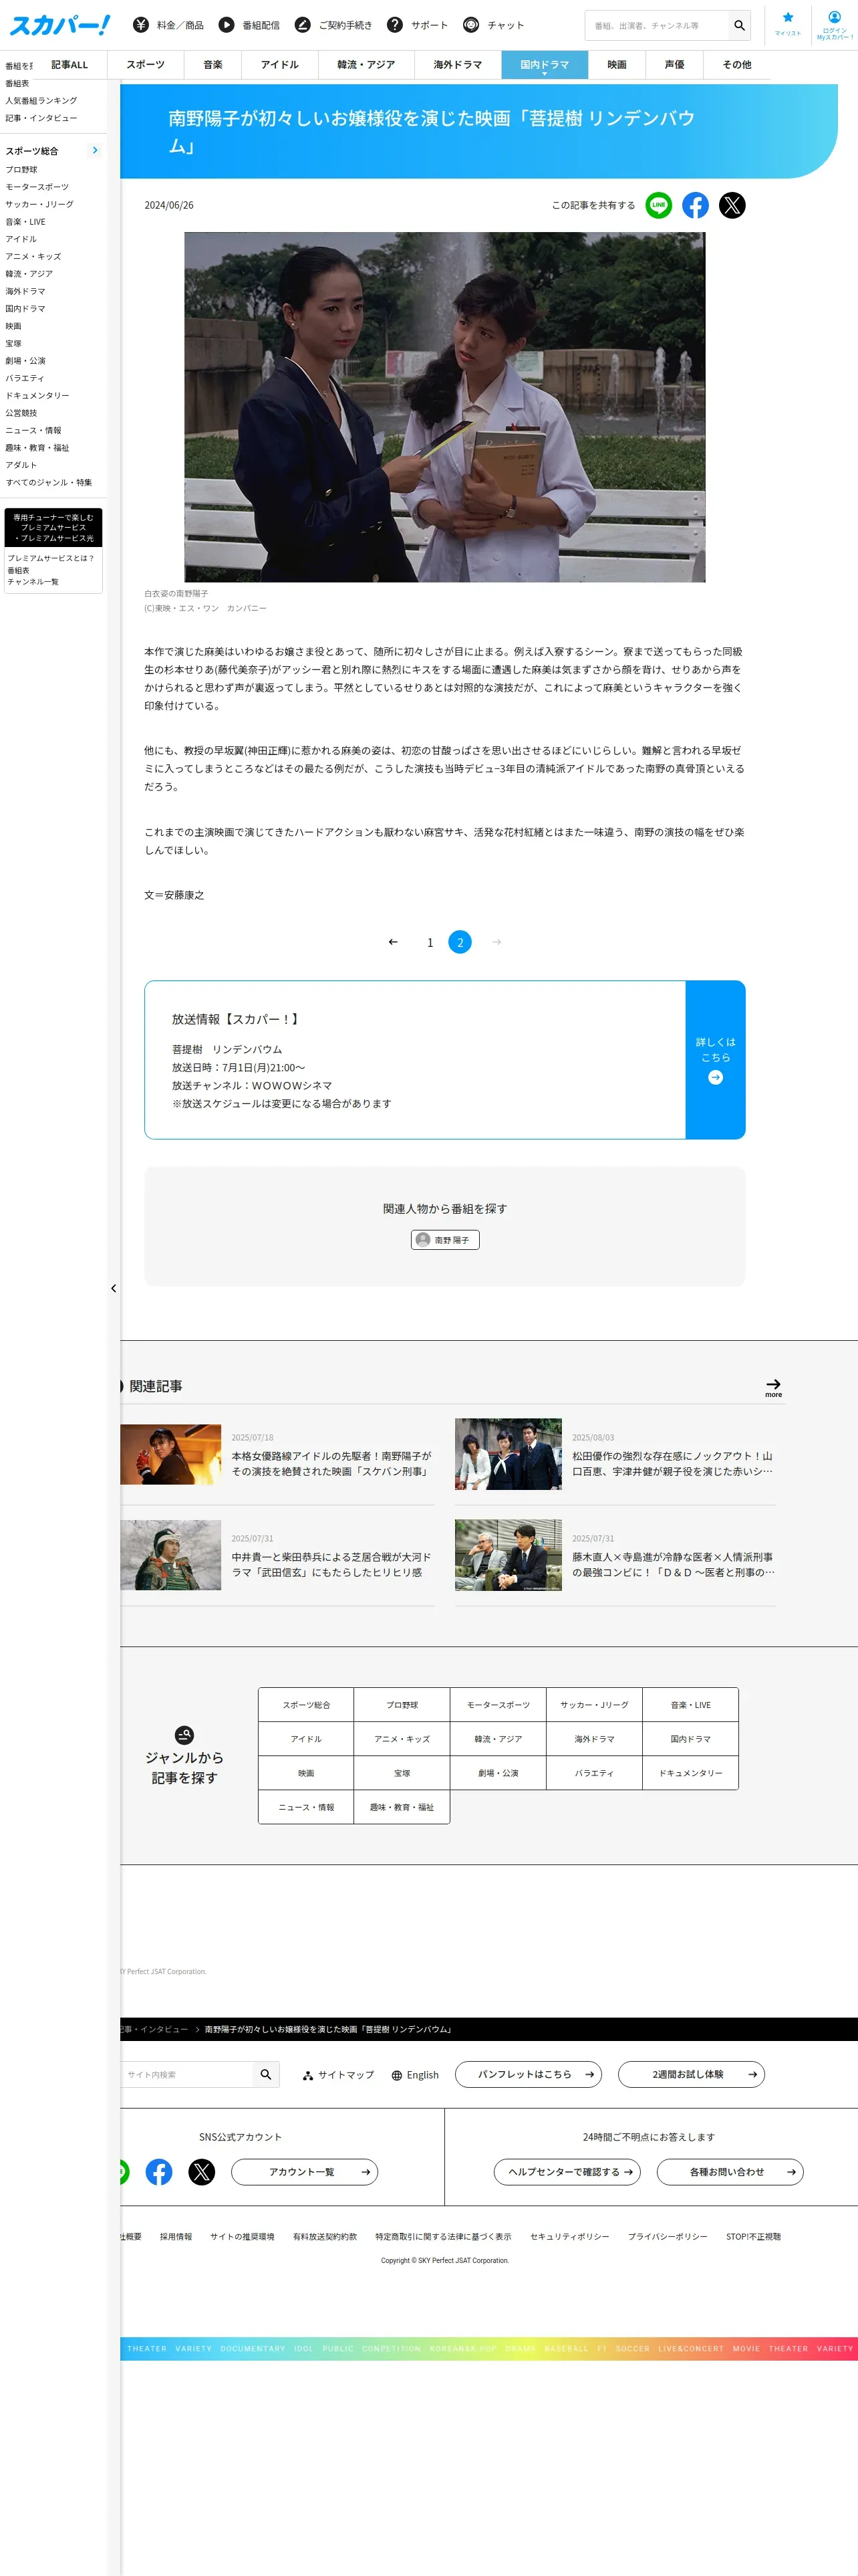Open 趣味・教育・福祉 in genre grid
Image resolution: width=858 pixels, height=2576 pixels.
(402, 1807)
